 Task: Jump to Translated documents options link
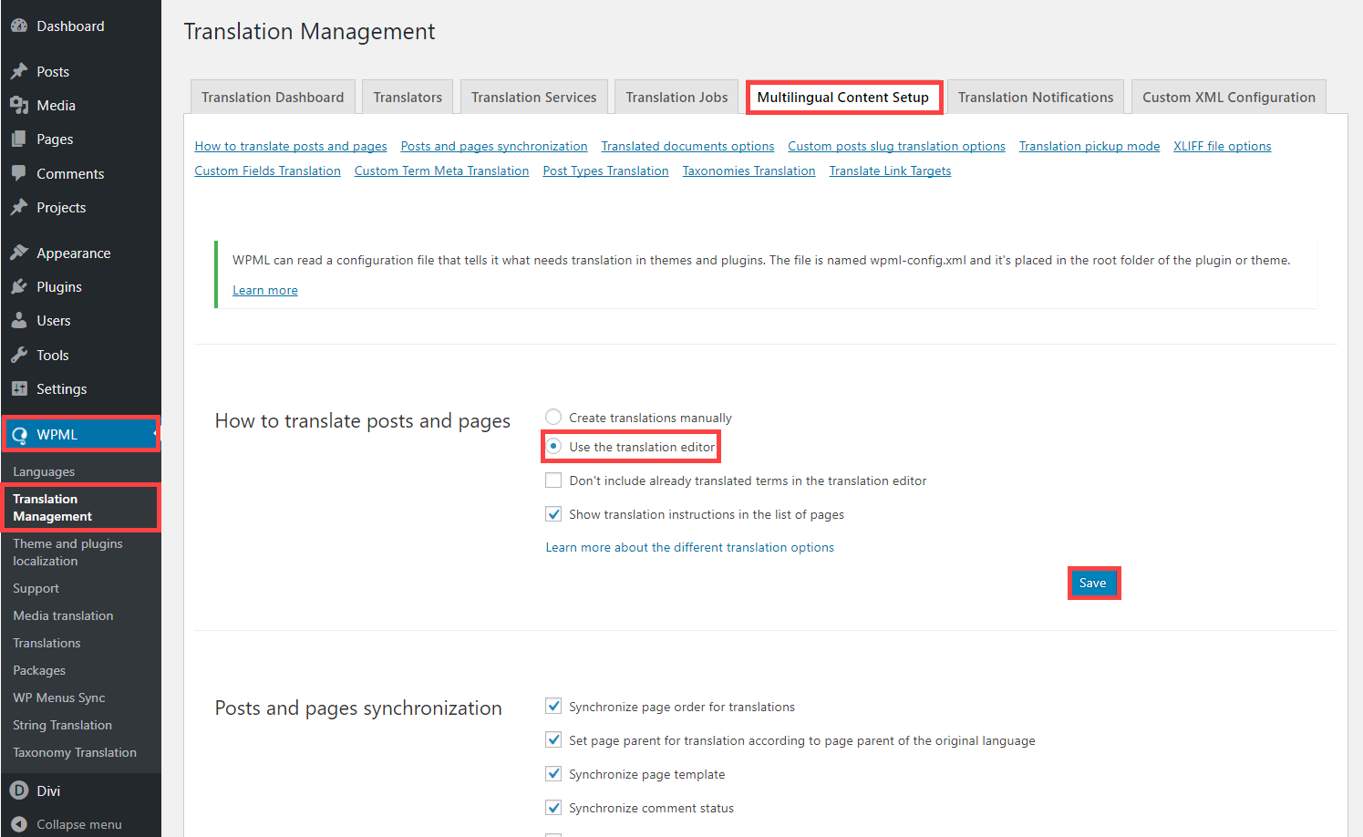[687, 146]
